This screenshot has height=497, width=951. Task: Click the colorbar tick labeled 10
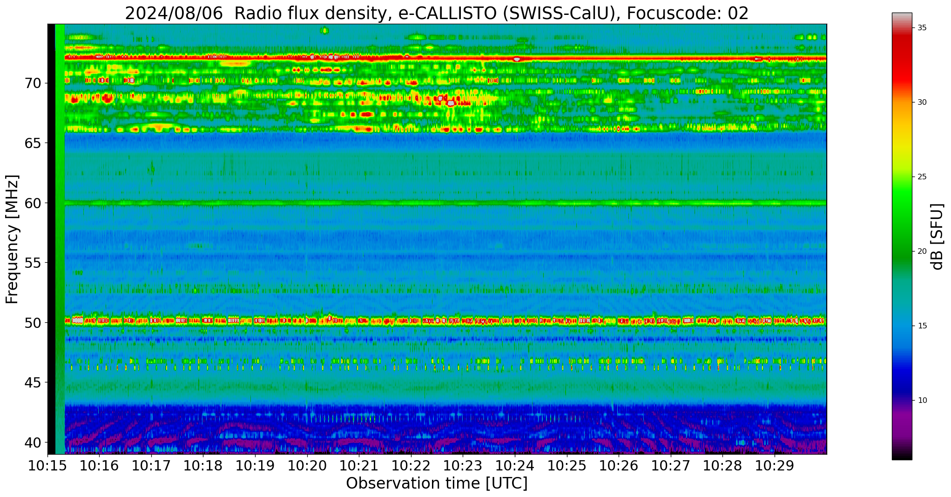point(922,401)
